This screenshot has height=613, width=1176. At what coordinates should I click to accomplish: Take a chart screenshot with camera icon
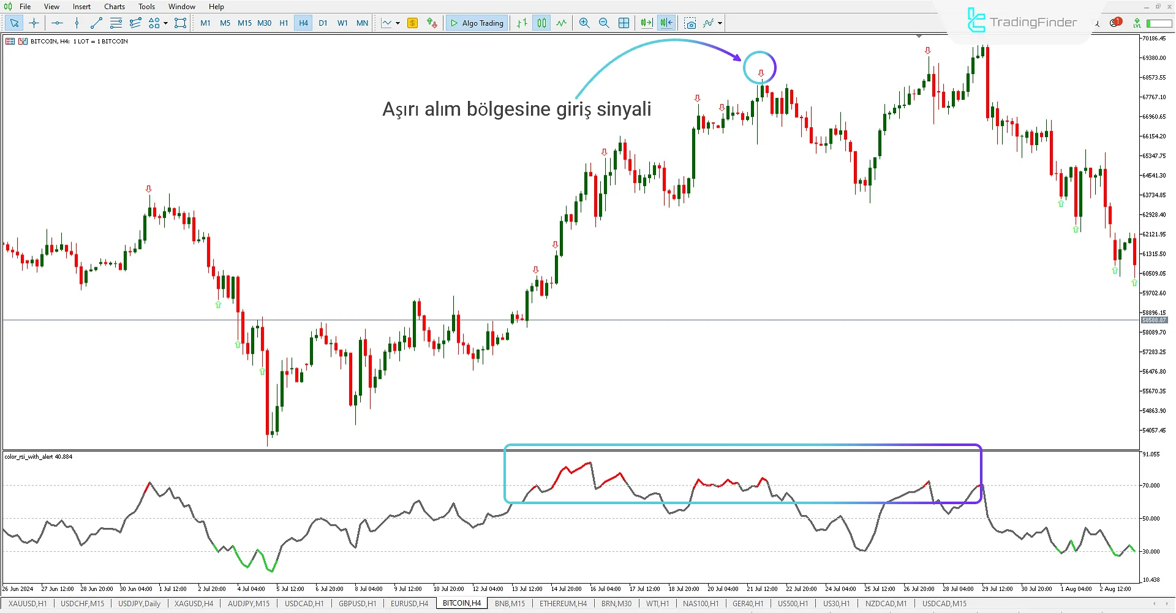690,23
